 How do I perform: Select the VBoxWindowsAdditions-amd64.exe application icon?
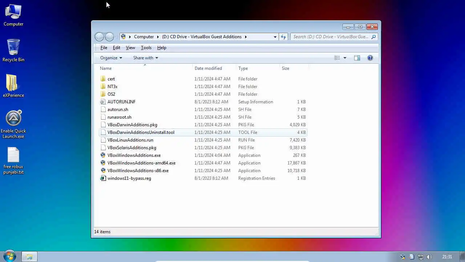click(103, 163)
